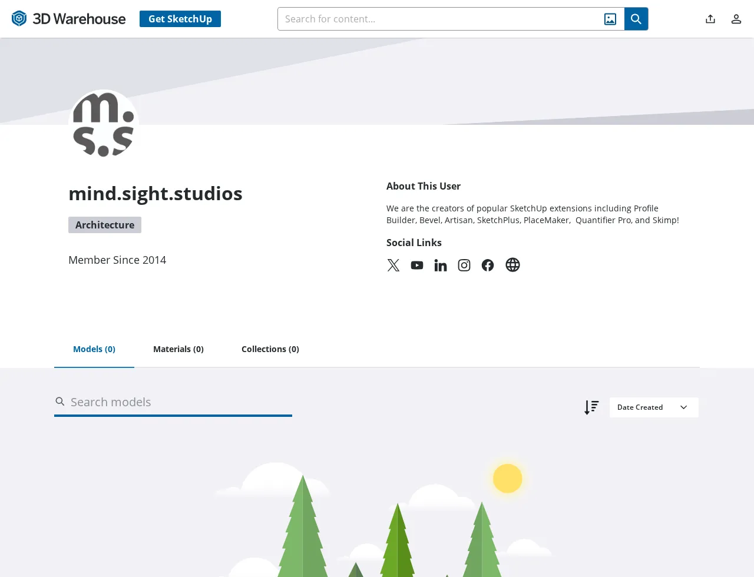Select the Models (0) tab

pyautogui.click(x=94, y=349)
